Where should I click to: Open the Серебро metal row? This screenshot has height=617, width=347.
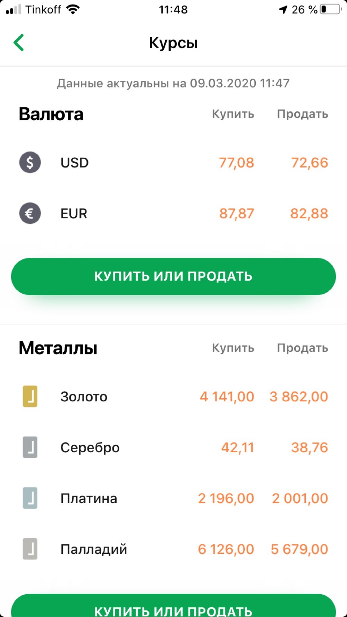coord(90,448)
